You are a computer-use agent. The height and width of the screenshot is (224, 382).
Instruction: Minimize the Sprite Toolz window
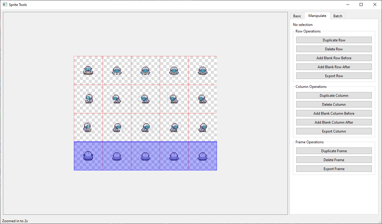coord(347,4)
